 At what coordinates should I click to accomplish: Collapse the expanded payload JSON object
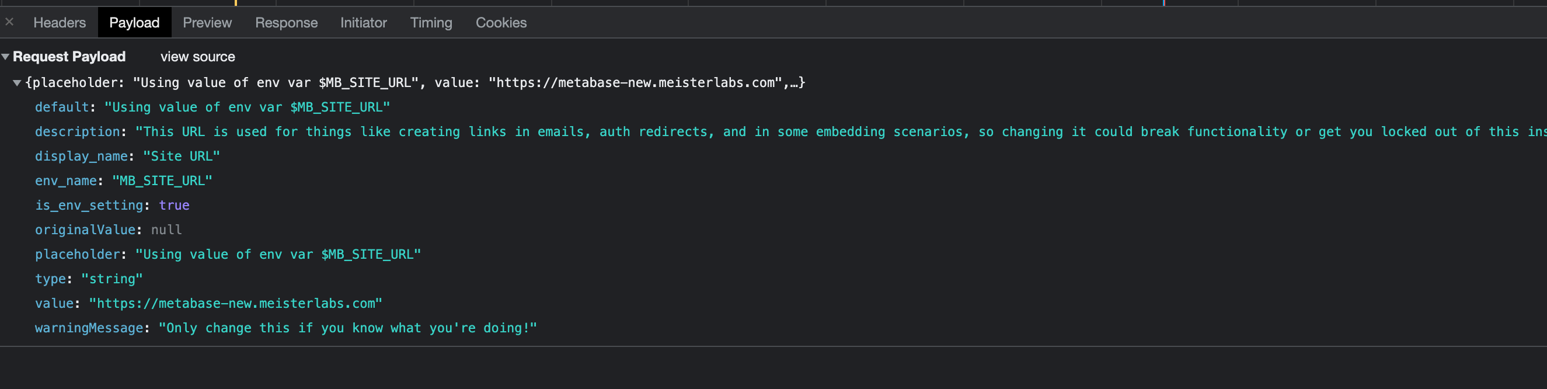tap(17, 82)
